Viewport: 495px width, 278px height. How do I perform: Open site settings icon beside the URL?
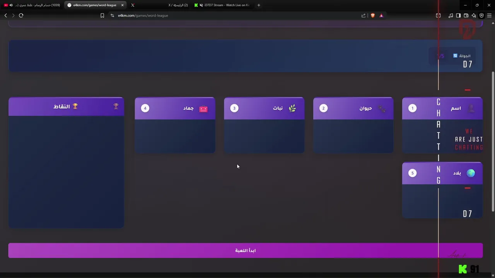click(x=112, y=15)
